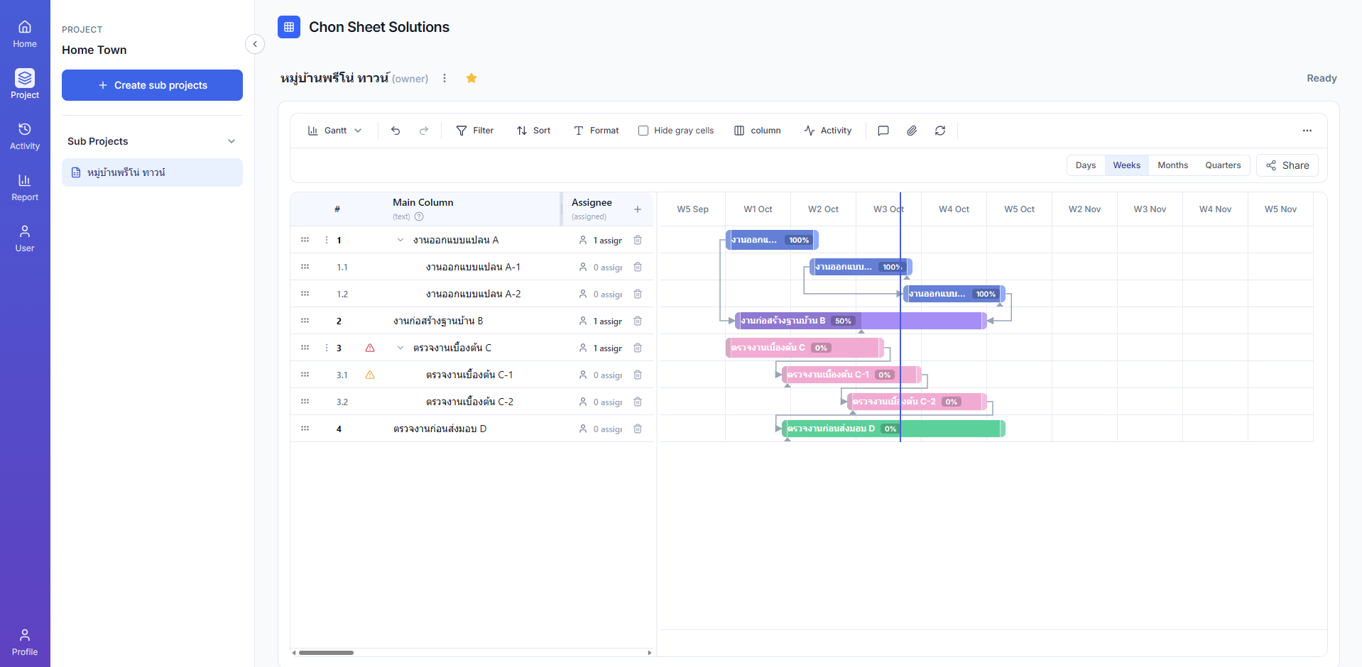Open Profile at sidebar bottom
1362x667 pixels.
(25, 642)
